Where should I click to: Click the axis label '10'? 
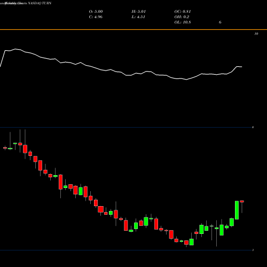256,34
